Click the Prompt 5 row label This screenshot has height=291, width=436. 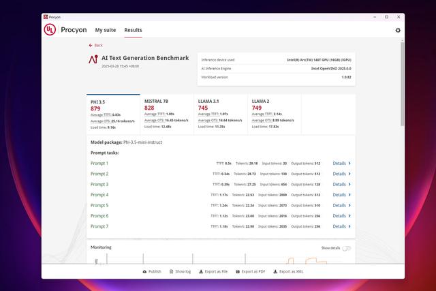point(99,205)
